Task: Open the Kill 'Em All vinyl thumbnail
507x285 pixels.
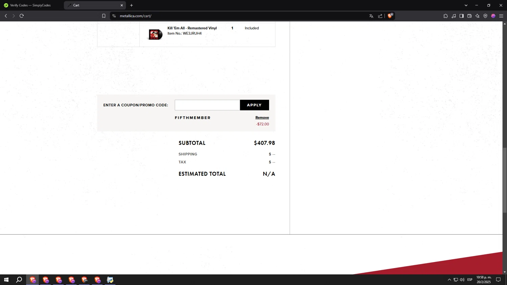Action: [155, 34]
